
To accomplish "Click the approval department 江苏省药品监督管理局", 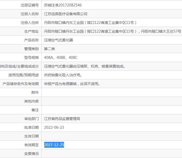I will tap(62, 119).
